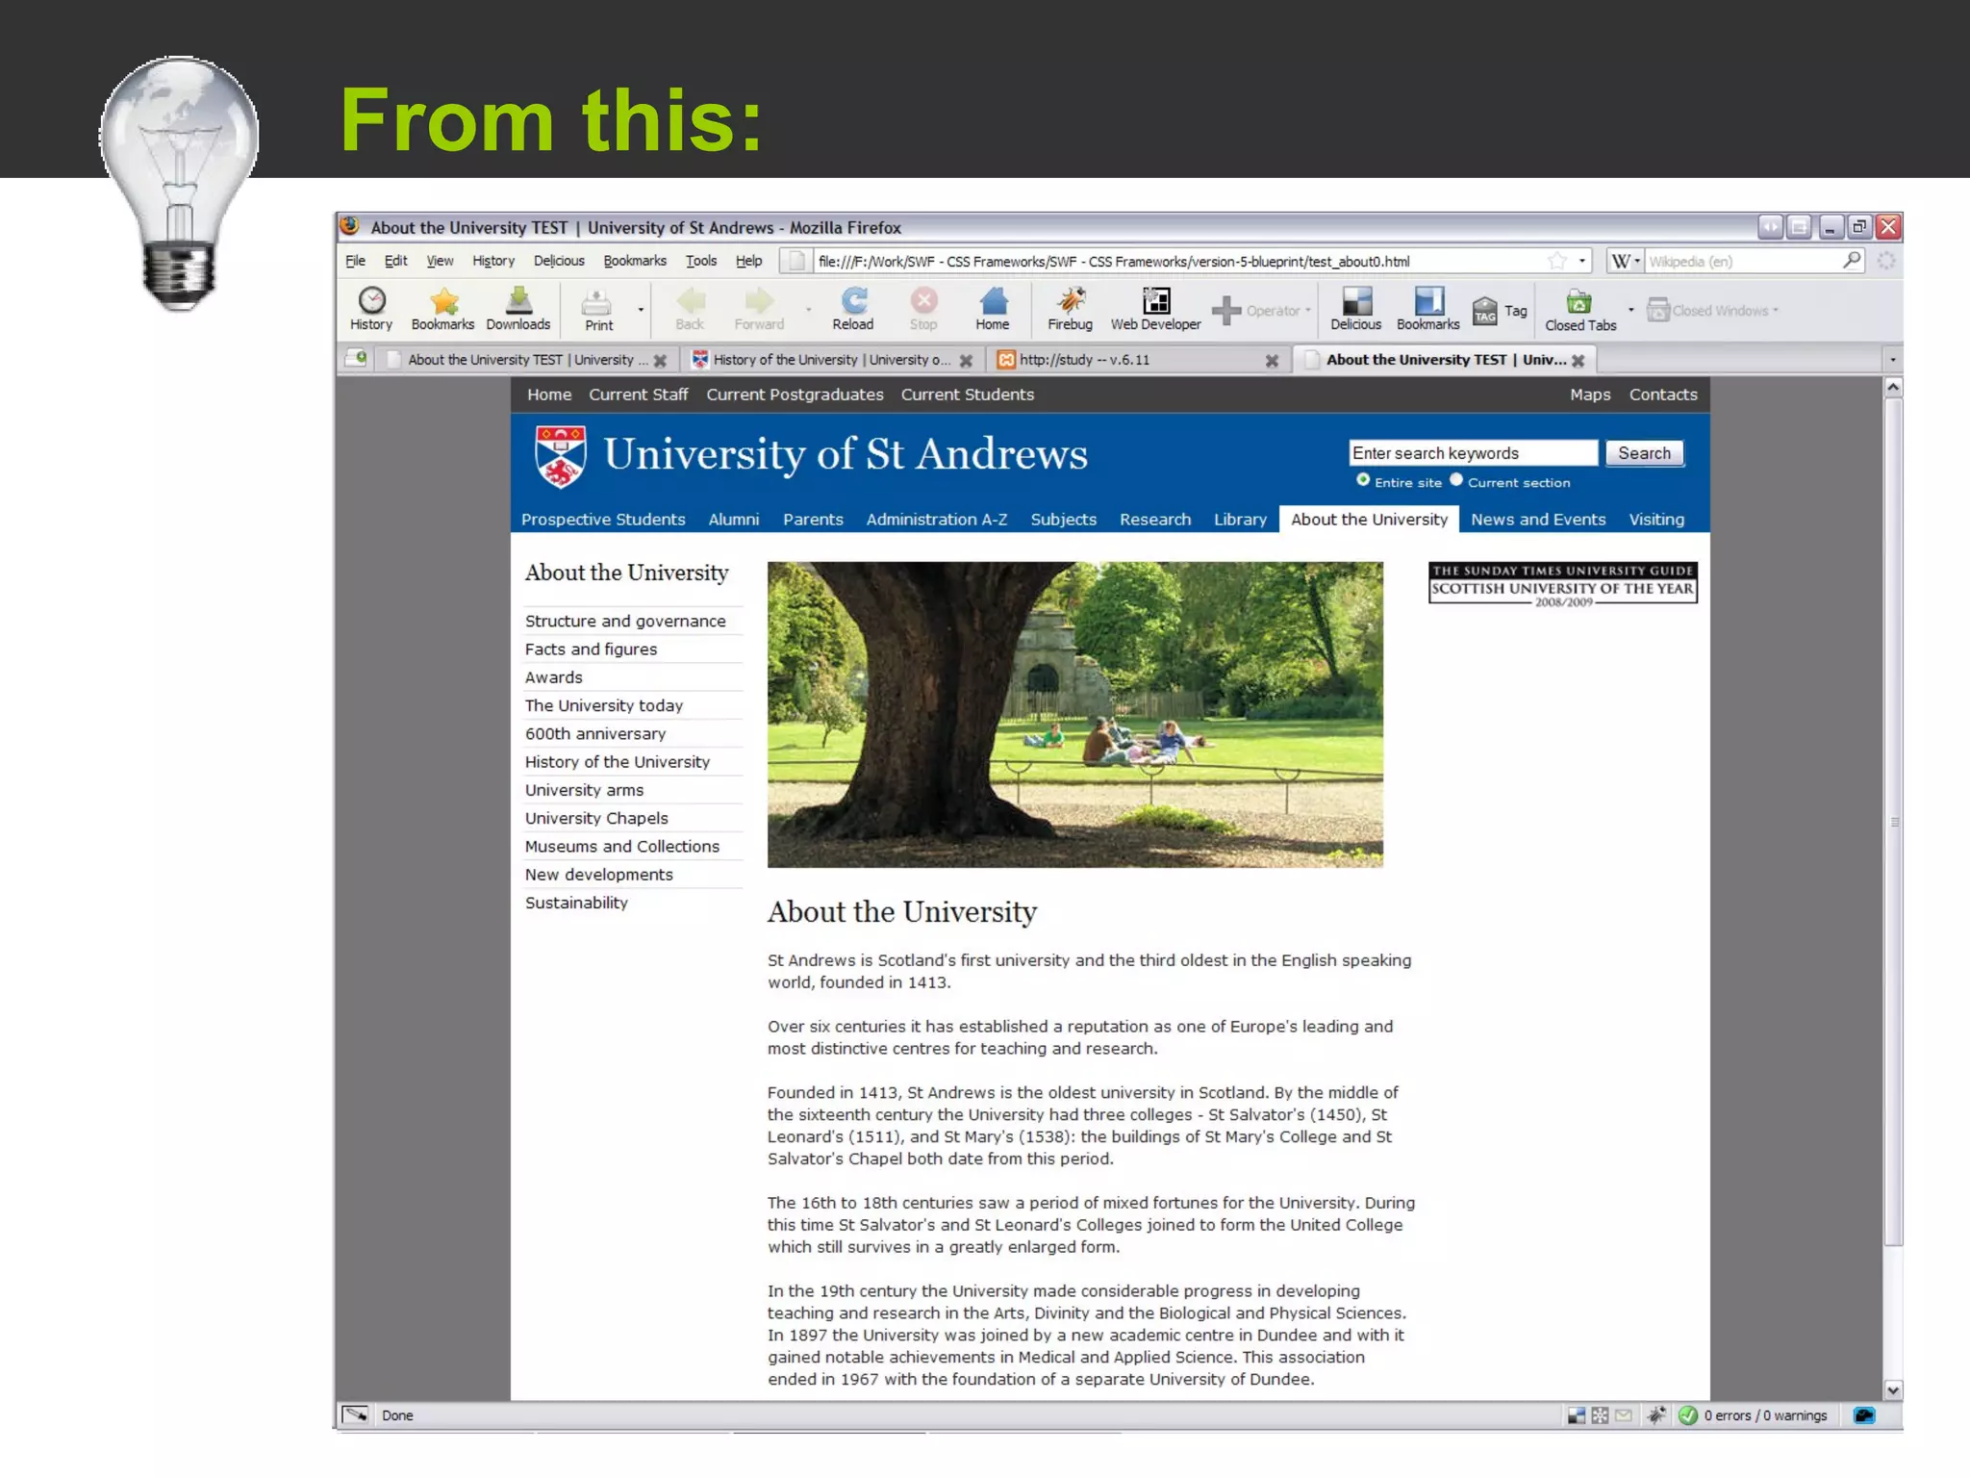Open the Library nav link
The image size is (1970, 1478).
(1240, 520)
